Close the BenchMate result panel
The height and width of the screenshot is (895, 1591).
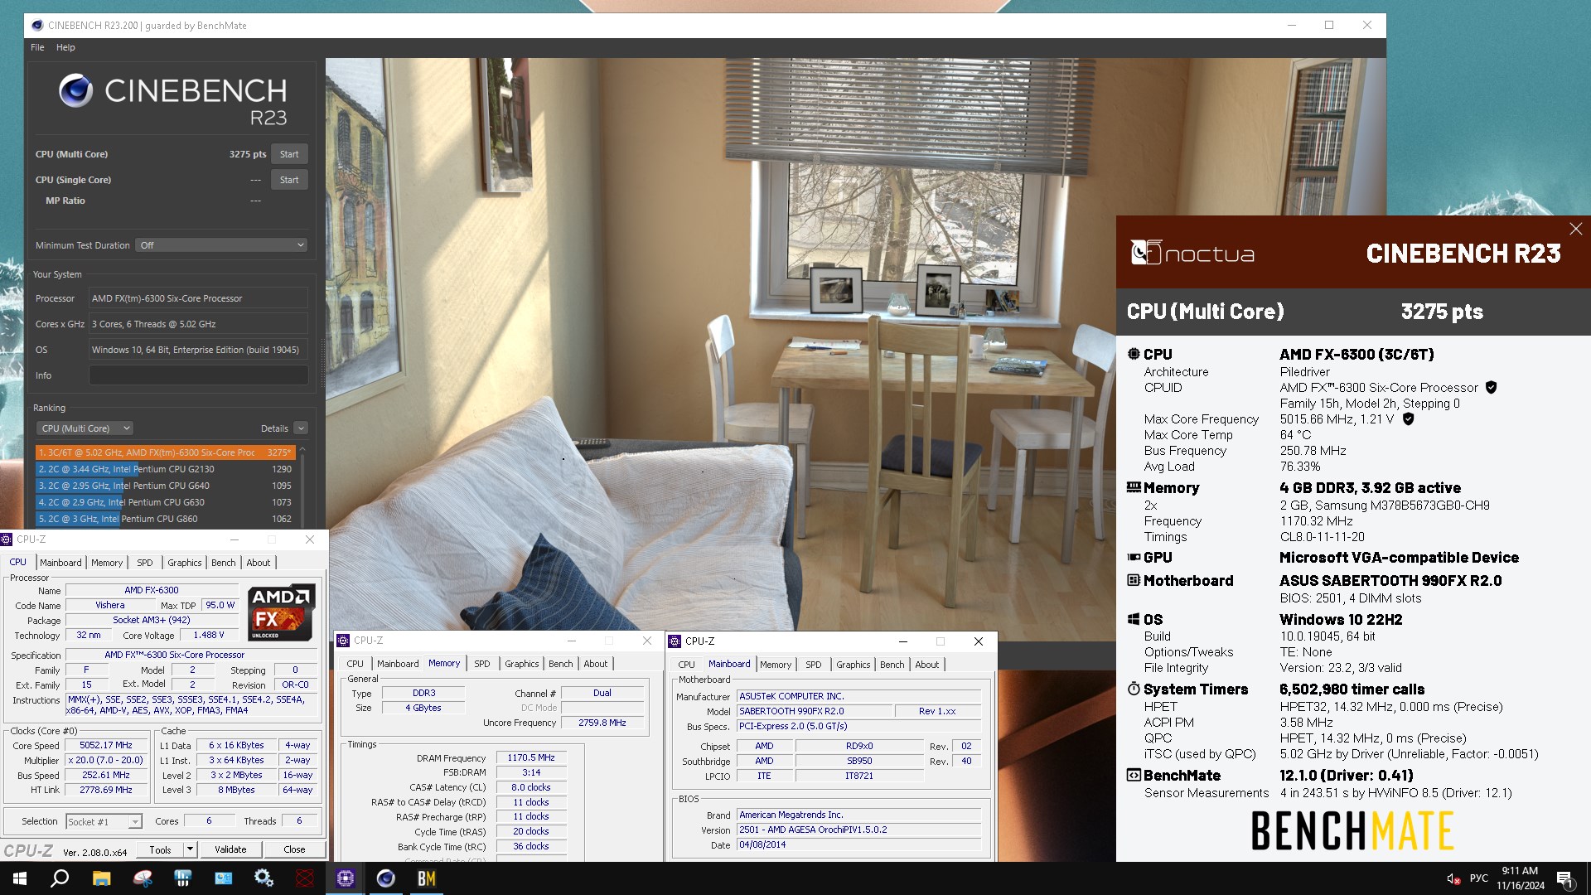point(1575,229)
